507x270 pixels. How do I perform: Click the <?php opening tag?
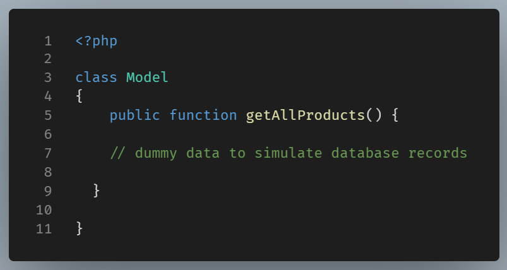(96, 42)
